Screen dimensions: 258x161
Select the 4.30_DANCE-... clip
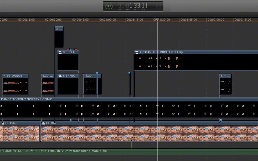tap(16, 84)
